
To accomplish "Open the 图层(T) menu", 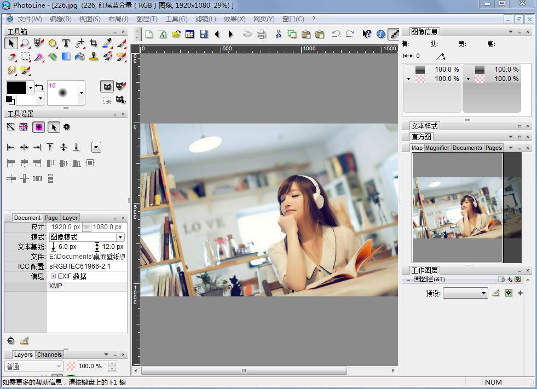I will (147, 19).
